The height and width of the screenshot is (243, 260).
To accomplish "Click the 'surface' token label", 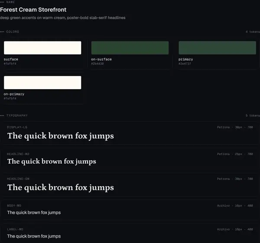I will click(x=11, y=59).
